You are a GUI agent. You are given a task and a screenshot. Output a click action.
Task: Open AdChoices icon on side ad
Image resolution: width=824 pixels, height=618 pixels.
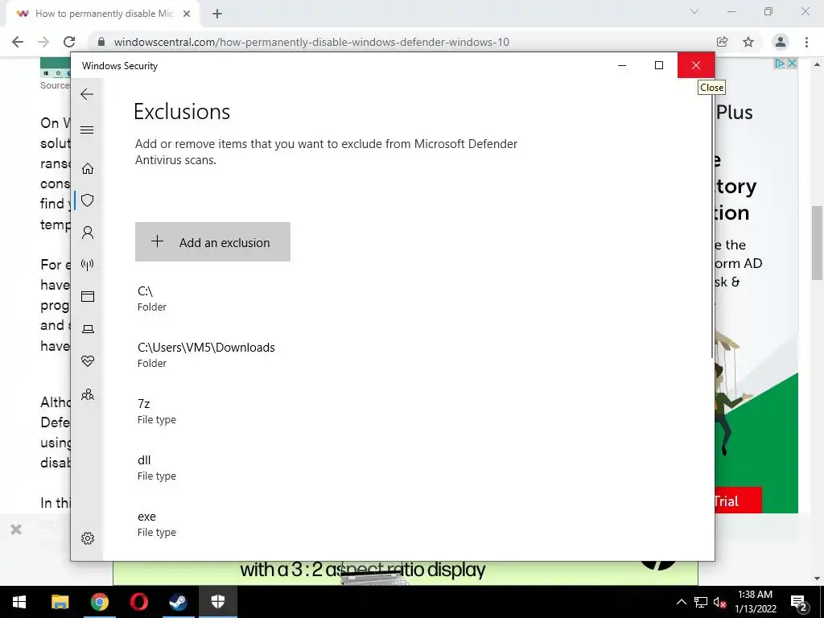pos(781,64)
